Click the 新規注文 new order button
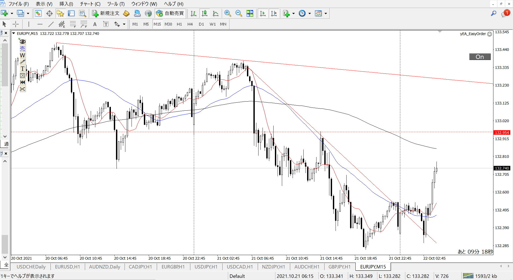Viewport: 513px width, 280px height. pos(106,13)
